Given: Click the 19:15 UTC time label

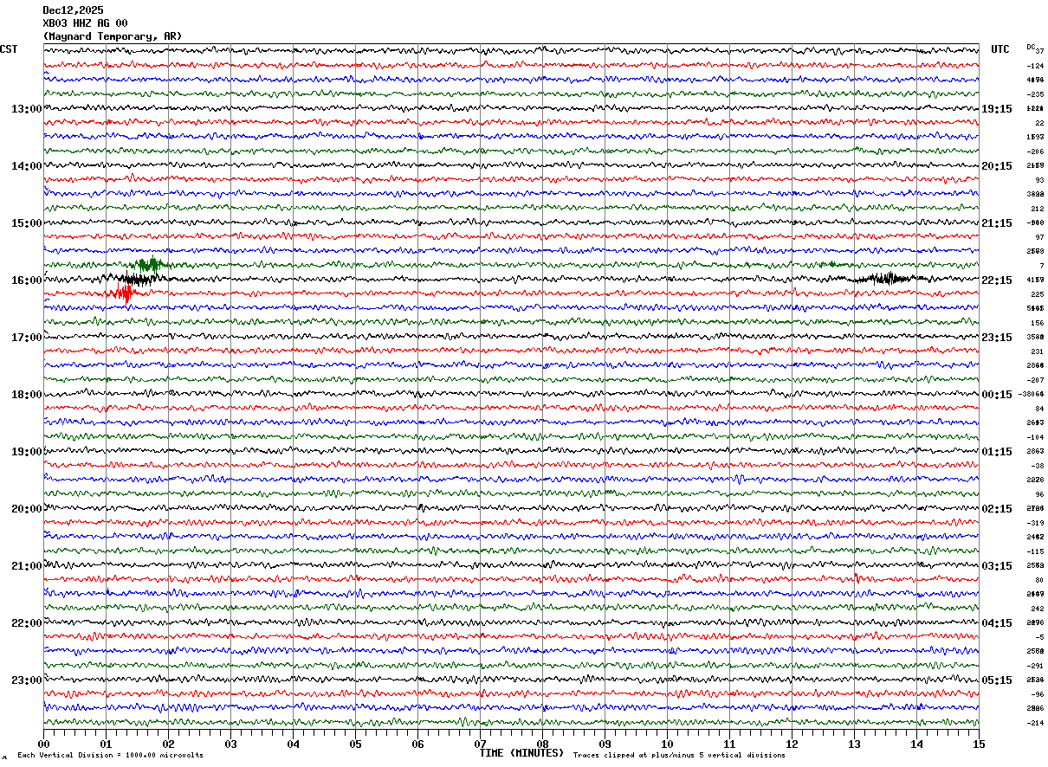Looking at the screenshot, I should point(996,109).
